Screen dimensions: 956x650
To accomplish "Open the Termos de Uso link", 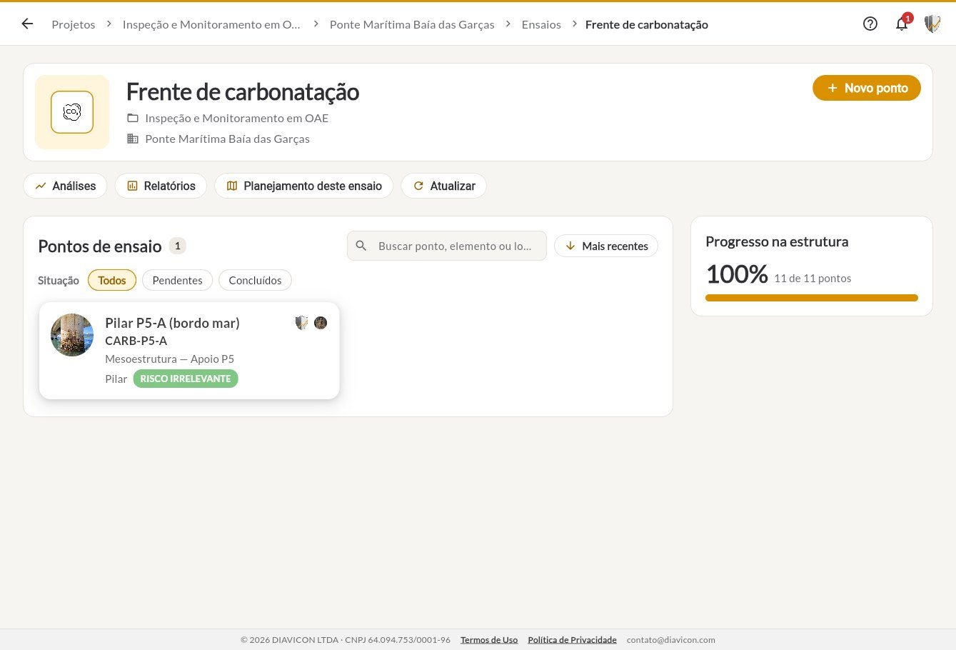I will tap(489, 640).
